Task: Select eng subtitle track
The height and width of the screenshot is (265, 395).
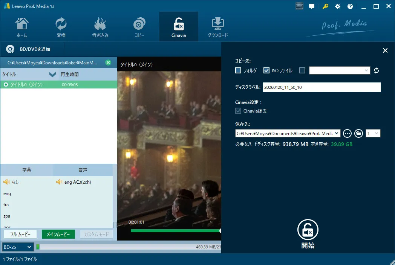Action: click(7, 193)
